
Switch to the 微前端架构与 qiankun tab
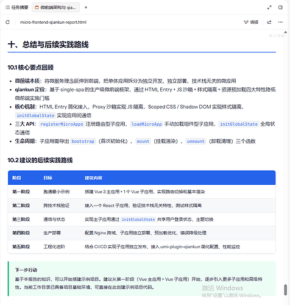pos(55,7)
